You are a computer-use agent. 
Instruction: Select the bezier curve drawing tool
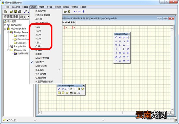(63, 89)
